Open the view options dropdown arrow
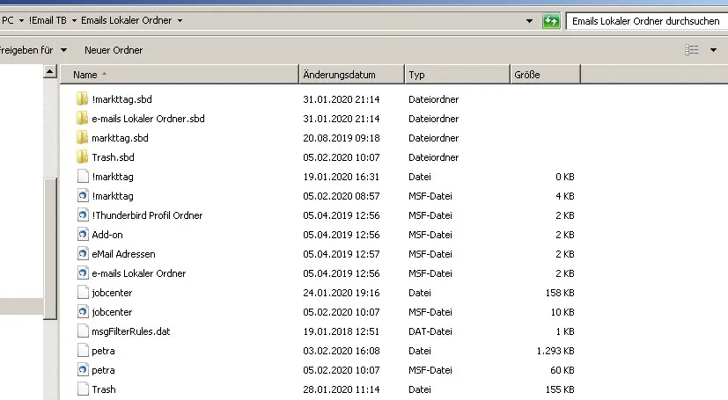 click(x=713, y=49)
